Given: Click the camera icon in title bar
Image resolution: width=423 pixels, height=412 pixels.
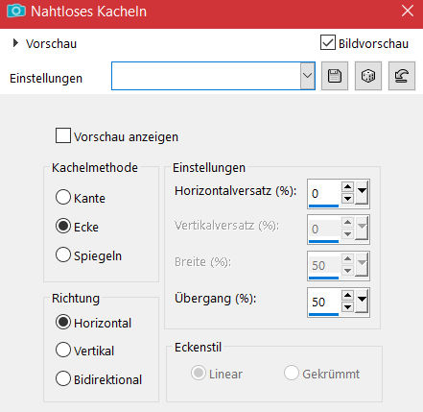Looking at the screenshot, I should tap(16, 12).
